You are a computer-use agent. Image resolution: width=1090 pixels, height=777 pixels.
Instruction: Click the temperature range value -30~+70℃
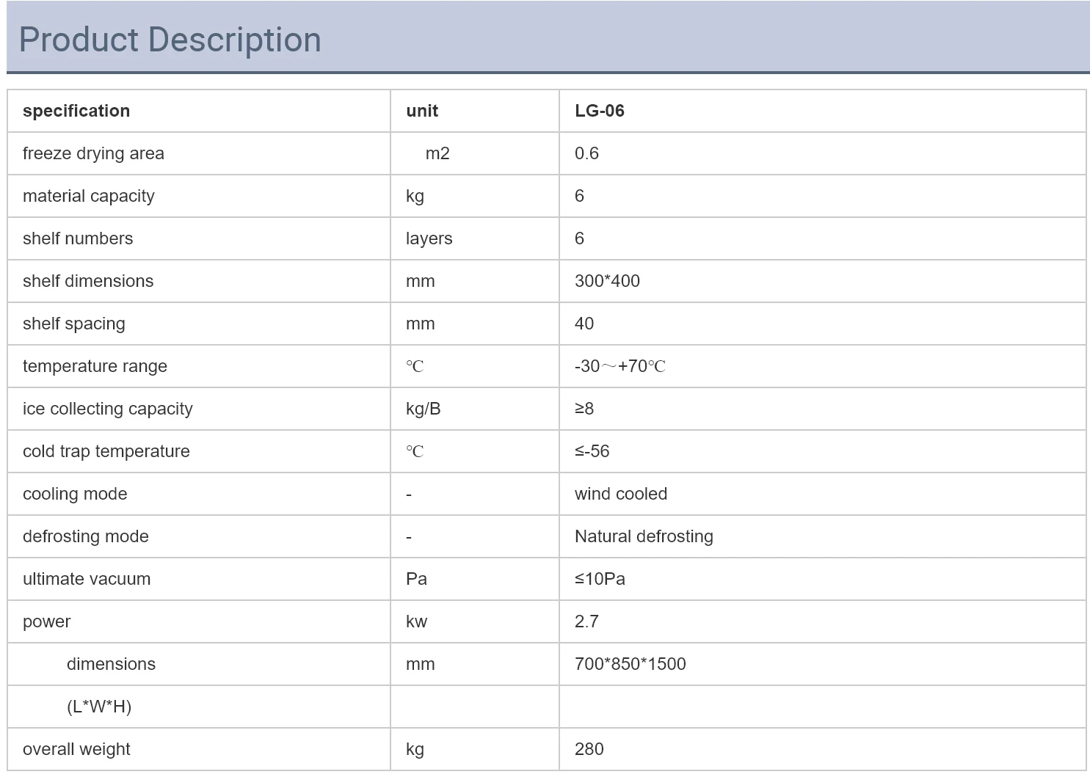[x=620, y=366]
